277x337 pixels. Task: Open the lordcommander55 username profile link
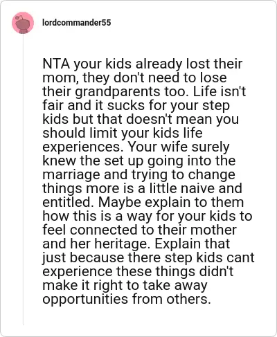(77, 23)
